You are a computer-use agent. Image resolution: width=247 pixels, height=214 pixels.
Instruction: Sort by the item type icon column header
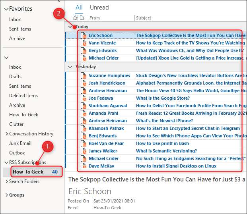[82, 18]
